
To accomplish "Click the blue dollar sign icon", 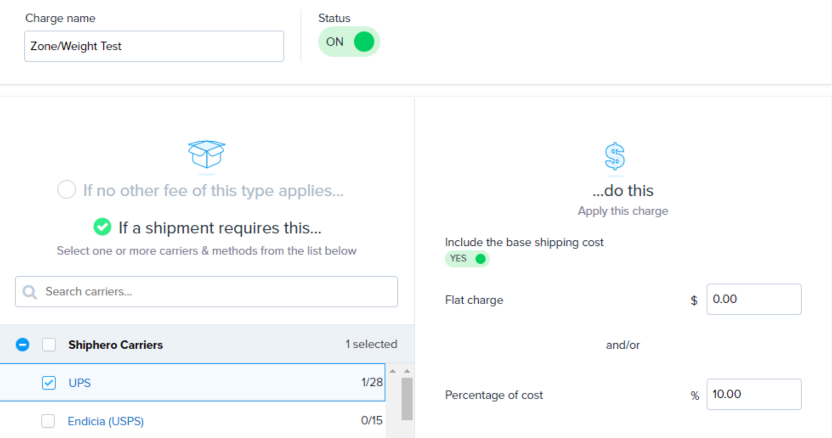I will pyautogui.click(x=615, y=156).
